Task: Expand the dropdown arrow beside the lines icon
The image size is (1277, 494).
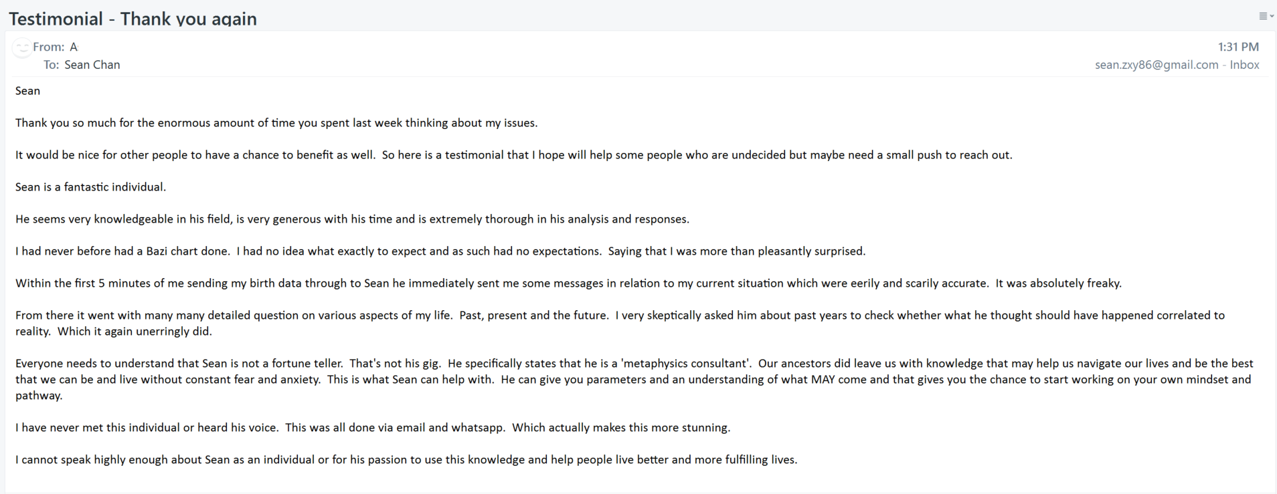Action: (x=1272, y=17)
